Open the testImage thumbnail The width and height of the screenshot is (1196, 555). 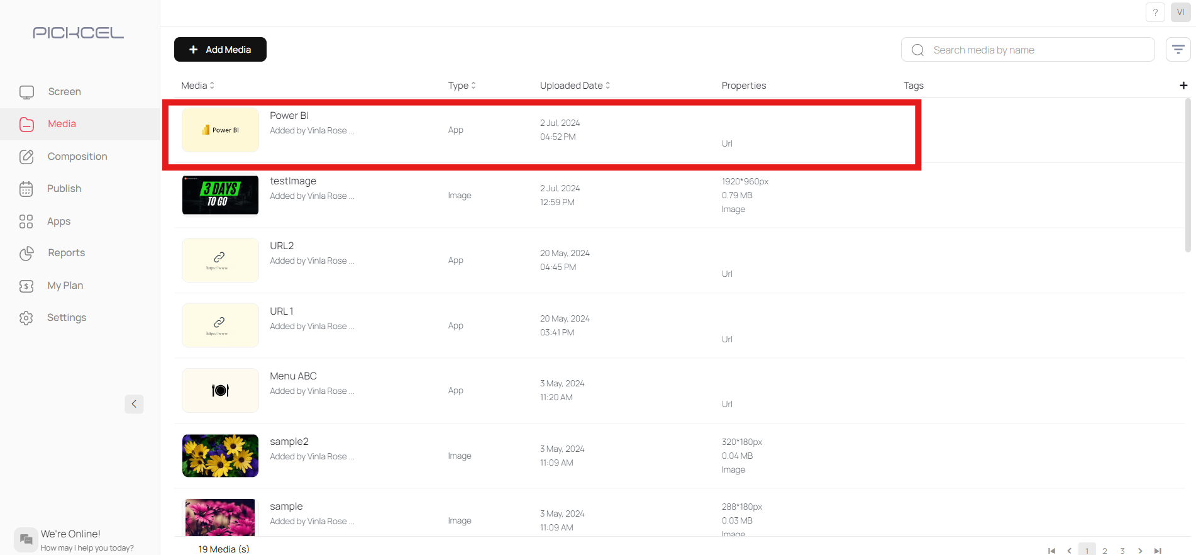pyautogui.click(x=220, y=195)
